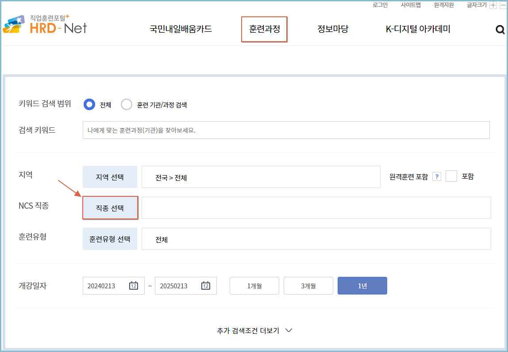Select the 전체 keyword search radio button
Viewport: 508px width, 352px height.
(x=89, y=104)
